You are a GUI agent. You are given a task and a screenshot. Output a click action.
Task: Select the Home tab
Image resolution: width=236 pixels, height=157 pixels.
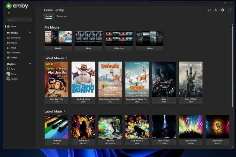point(49,16)
